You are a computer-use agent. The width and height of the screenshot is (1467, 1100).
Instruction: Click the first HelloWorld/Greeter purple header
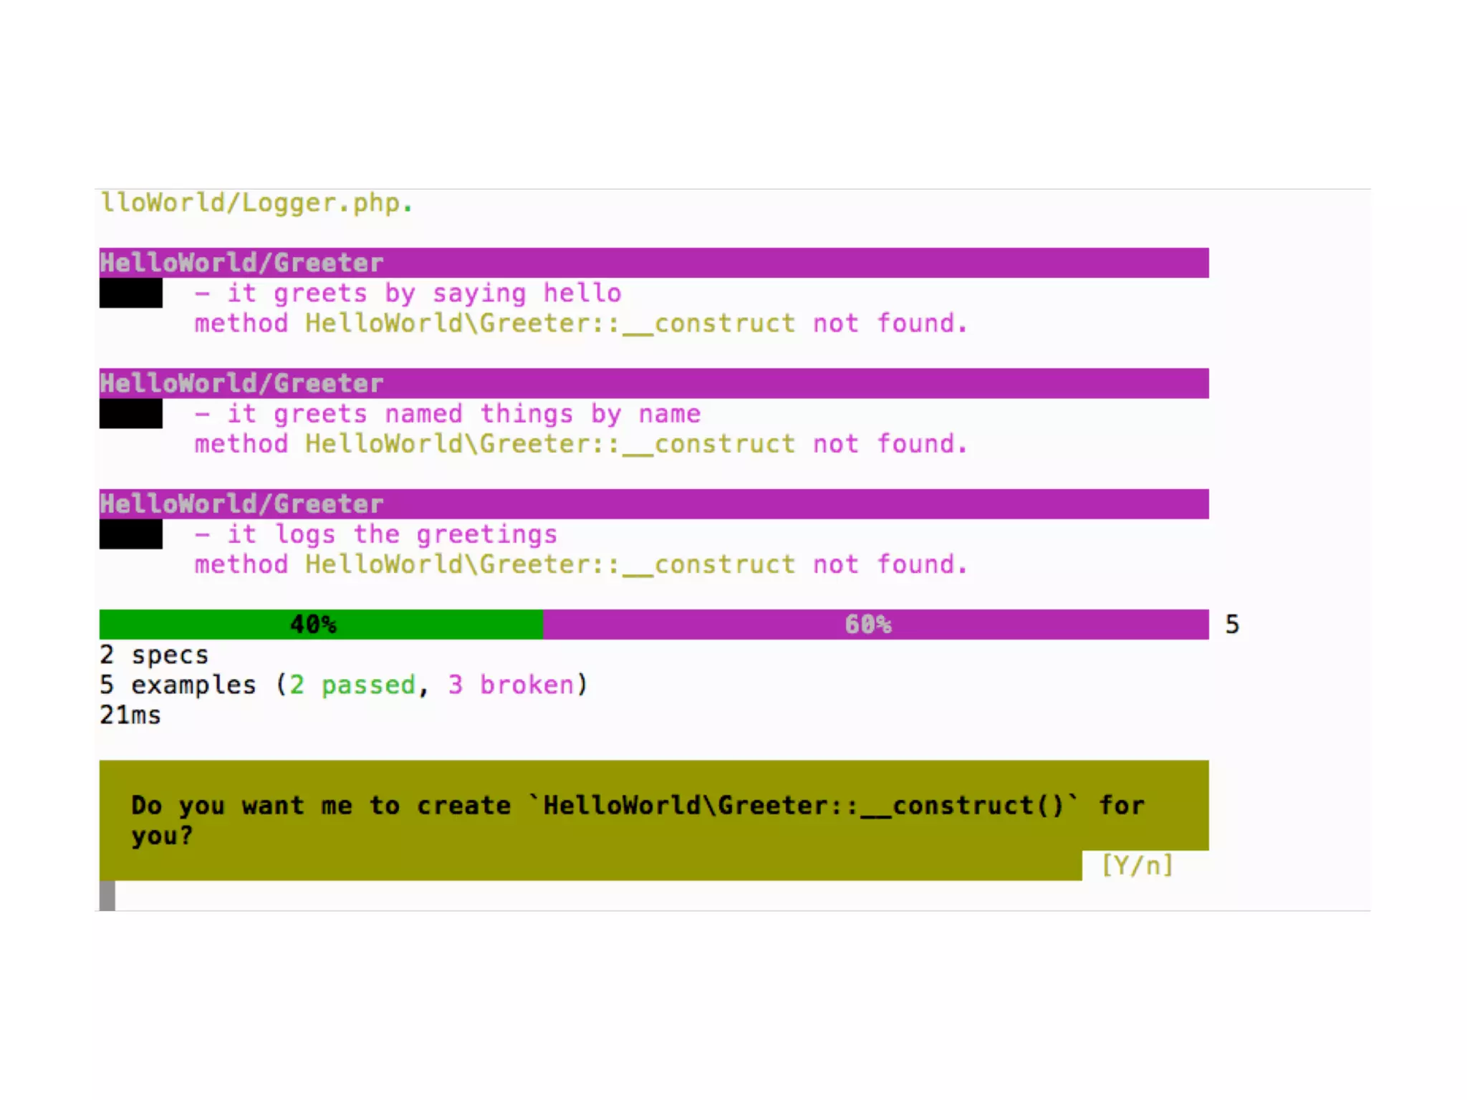[x=653, y=263]
